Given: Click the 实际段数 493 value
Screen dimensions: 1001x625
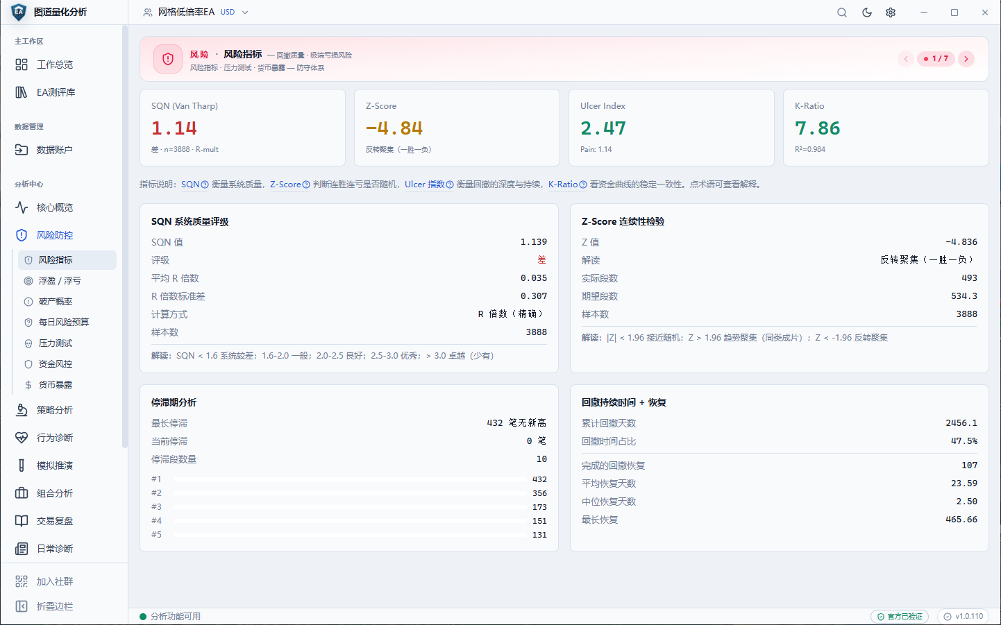Looking at the screenshot, I should [969, 278].
